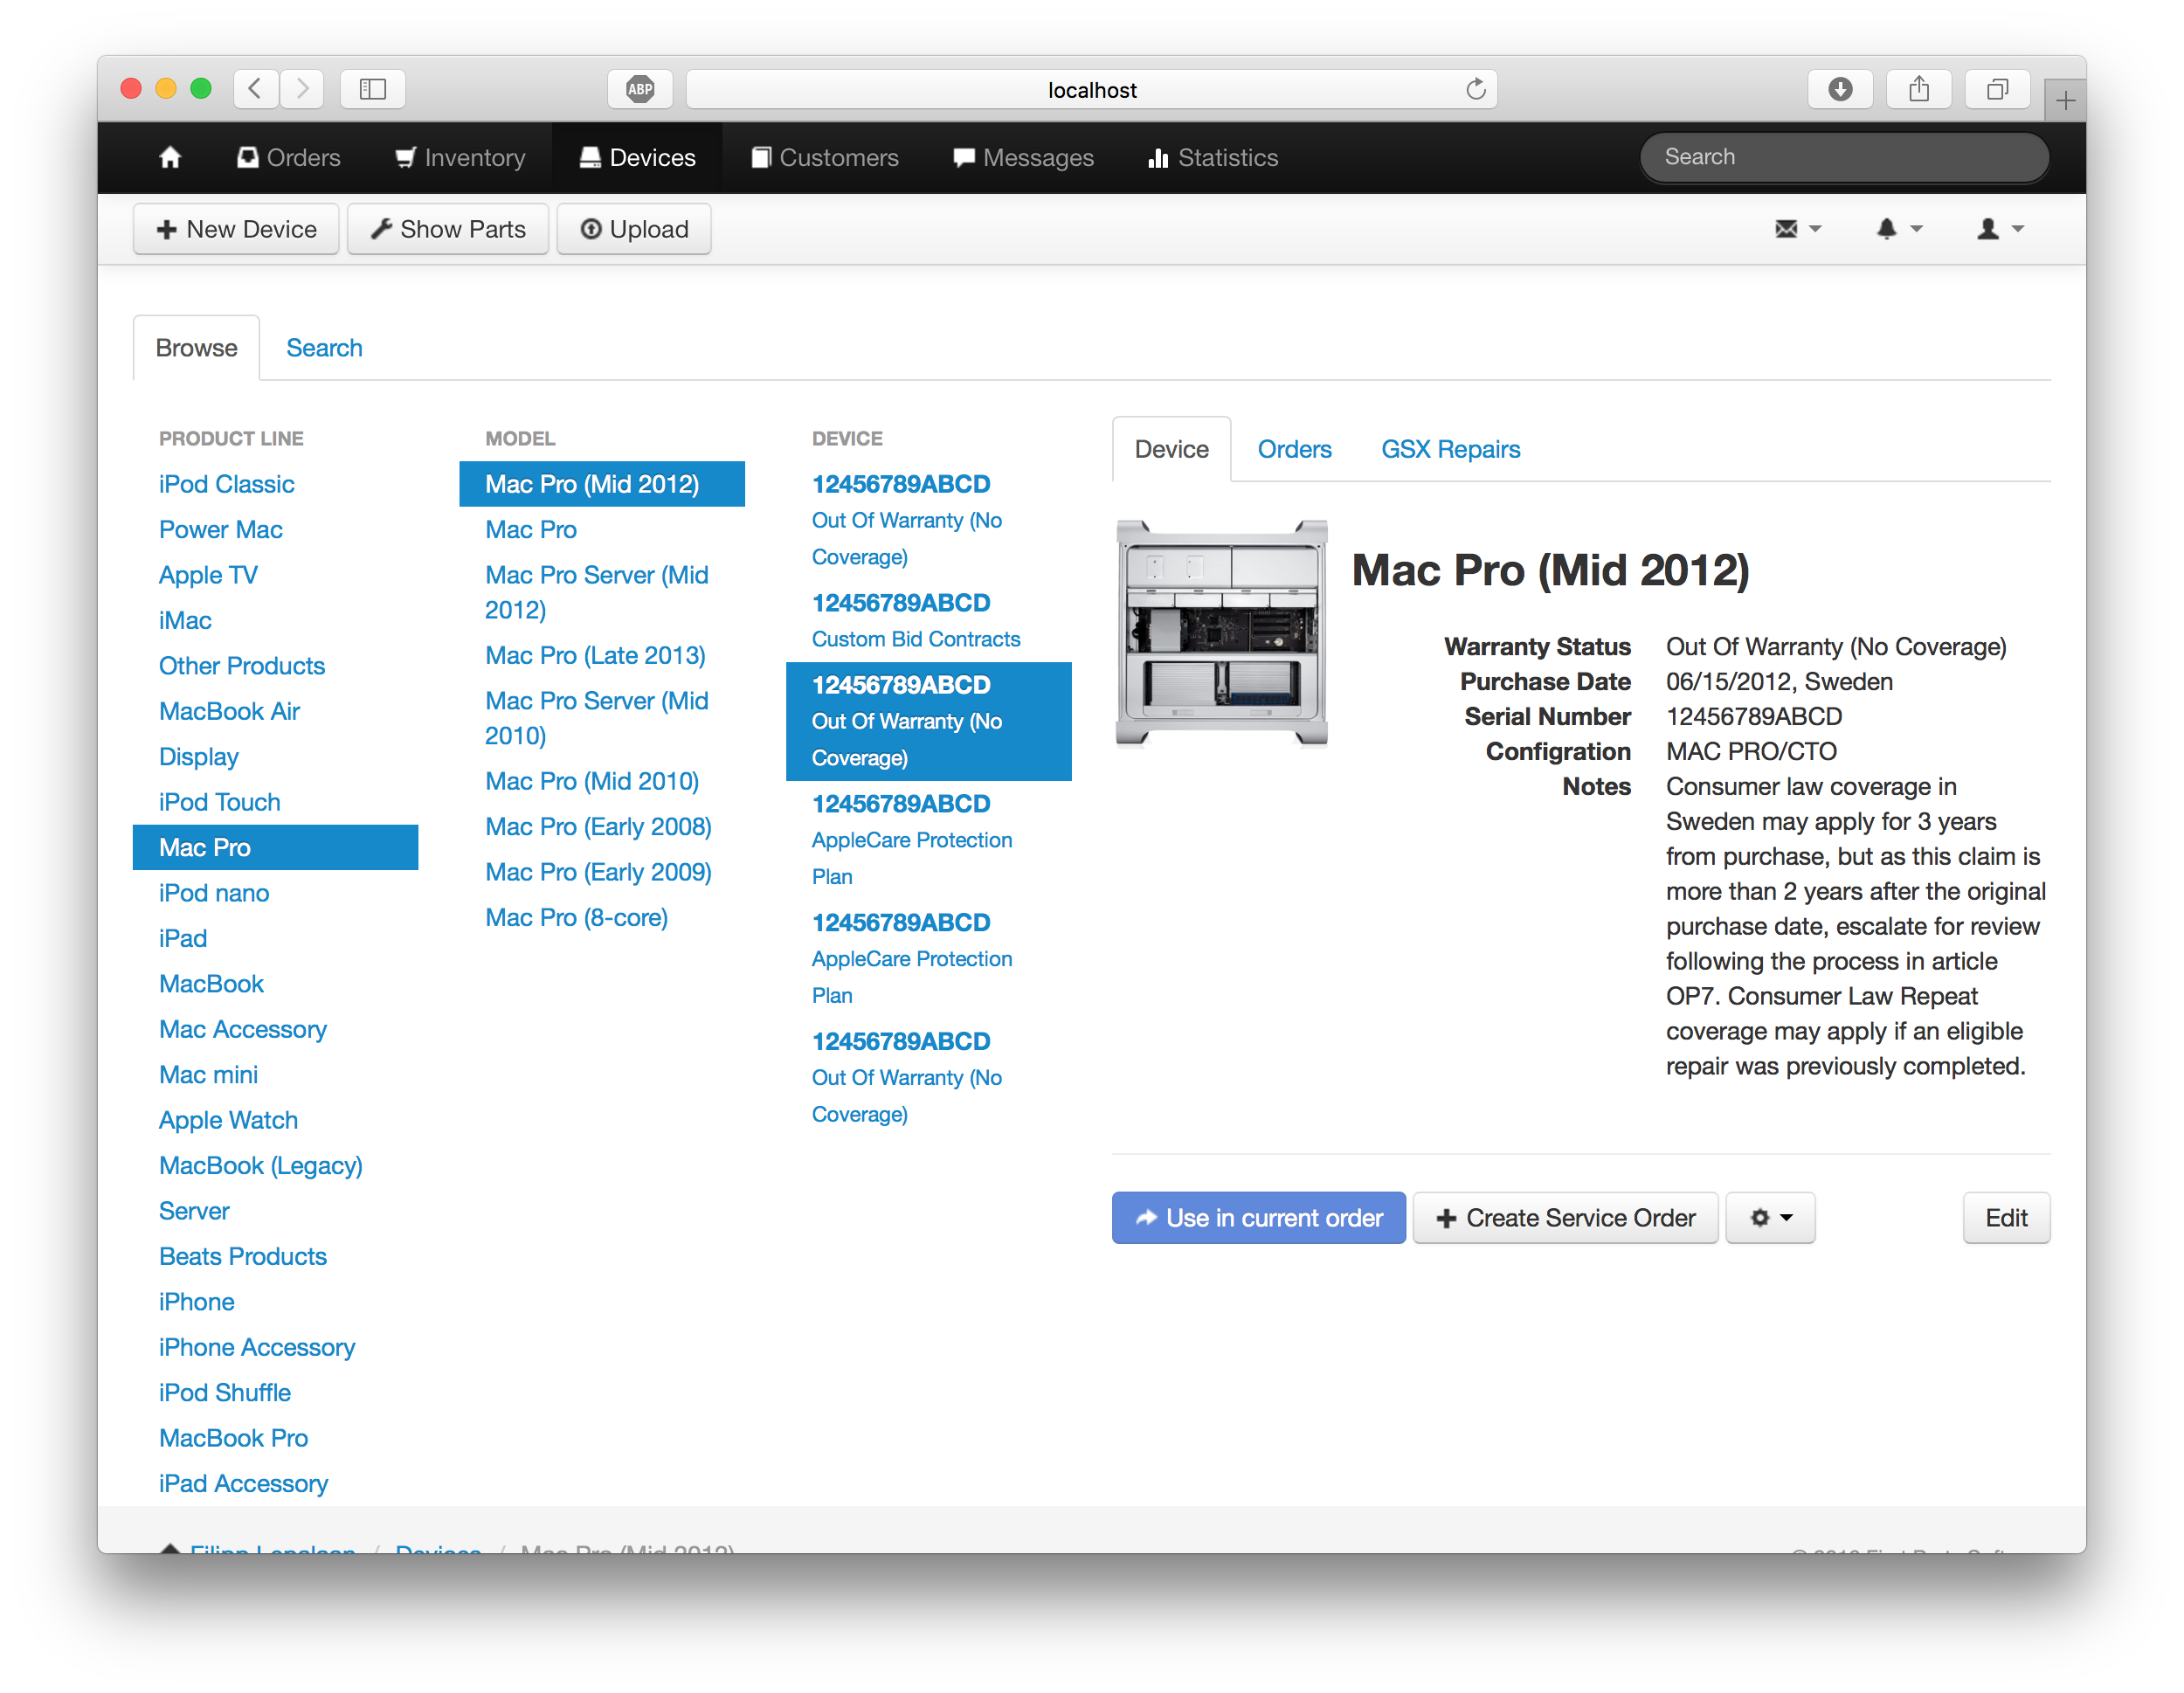
Task: Switch to the GSX Repairs tab
Action: (1450, 449)
